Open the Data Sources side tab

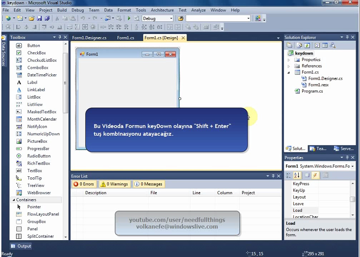coord(4,51)
